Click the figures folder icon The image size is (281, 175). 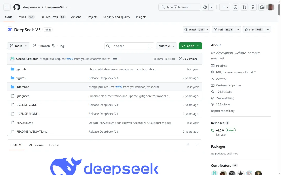click(x=12, y=78)
